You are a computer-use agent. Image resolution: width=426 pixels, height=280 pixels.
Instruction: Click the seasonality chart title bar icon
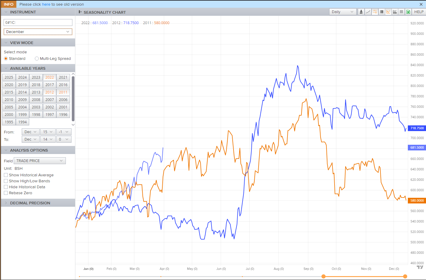pos(80,12)
